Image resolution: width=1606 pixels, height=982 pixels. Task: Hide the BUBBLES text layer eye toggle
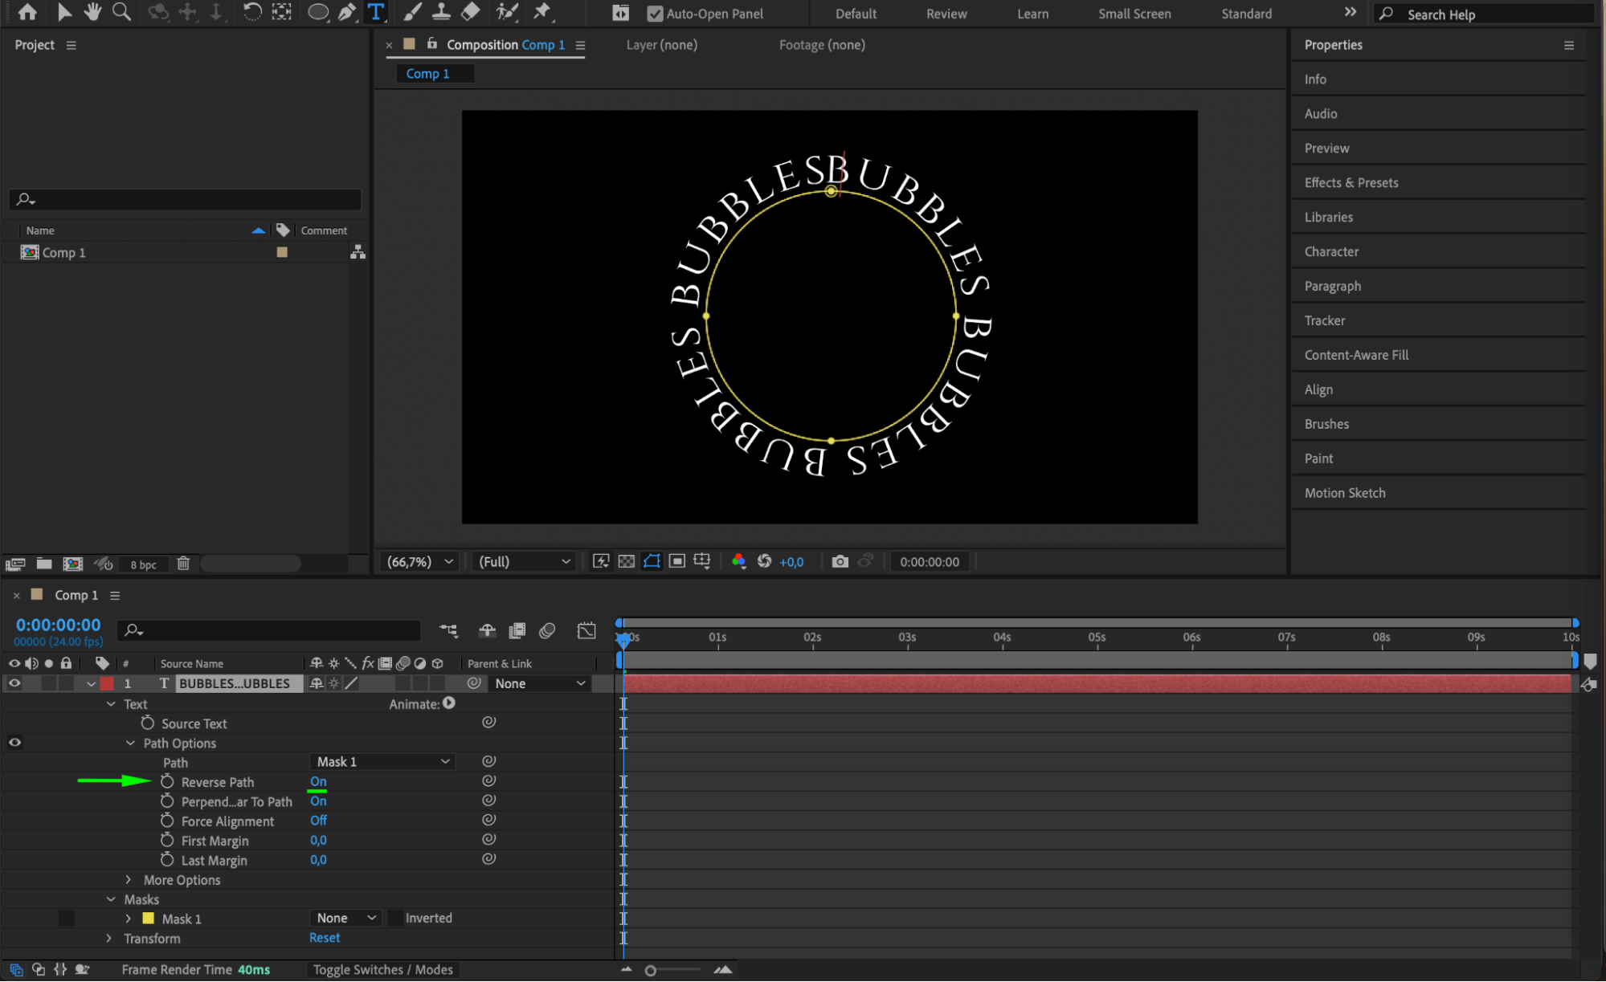(x=14, y=683)
